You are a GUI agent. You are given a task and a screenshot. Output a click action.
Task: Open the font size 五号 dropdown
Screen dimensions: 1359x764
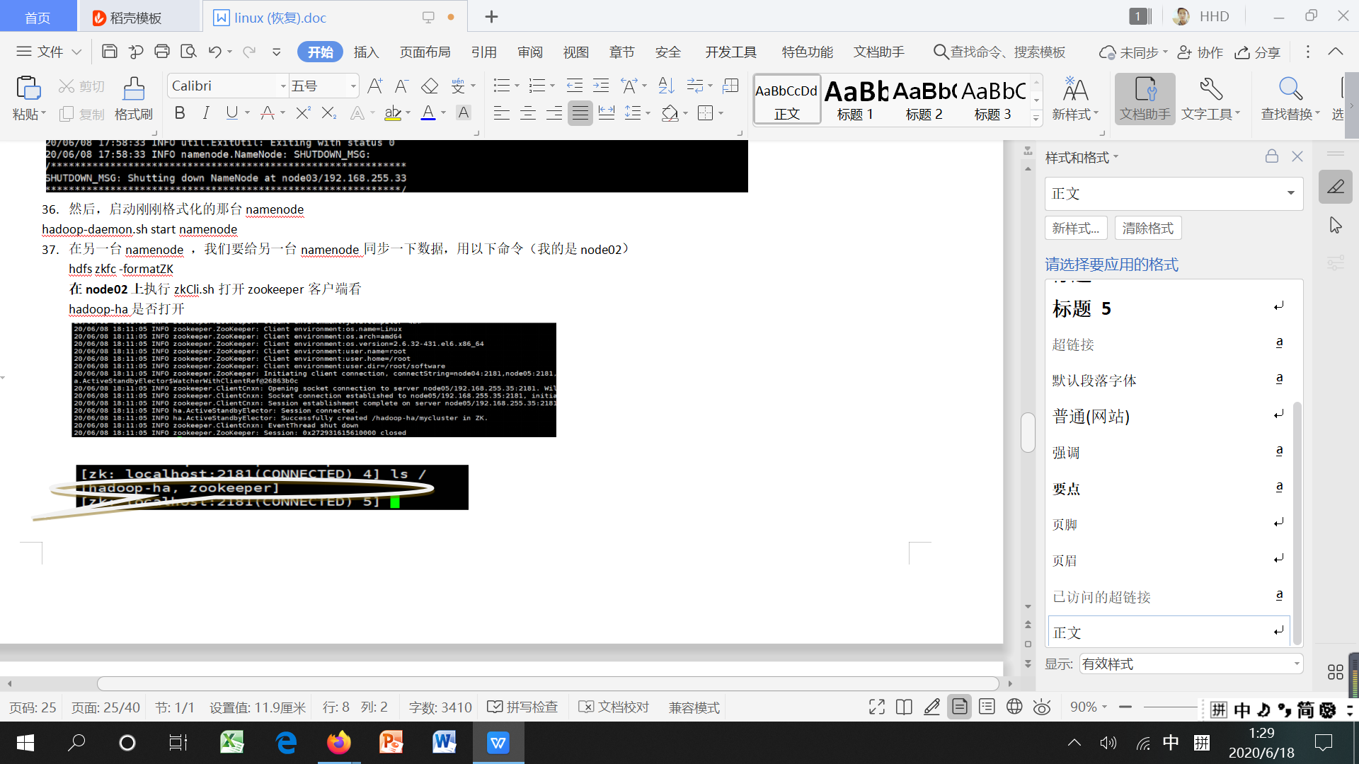pyautogui.click(x=353, y=86)
